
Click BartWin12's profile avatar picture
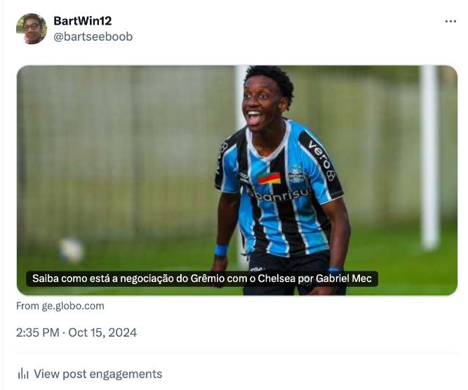(32, 29)
